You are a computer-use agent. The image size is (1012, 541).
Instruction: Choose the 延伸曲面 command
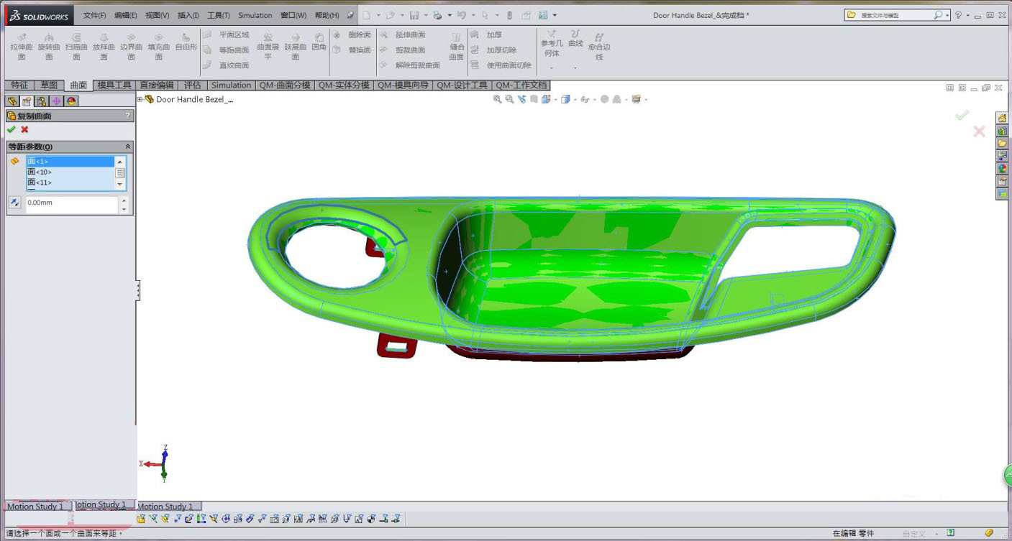tap(402, 34)
